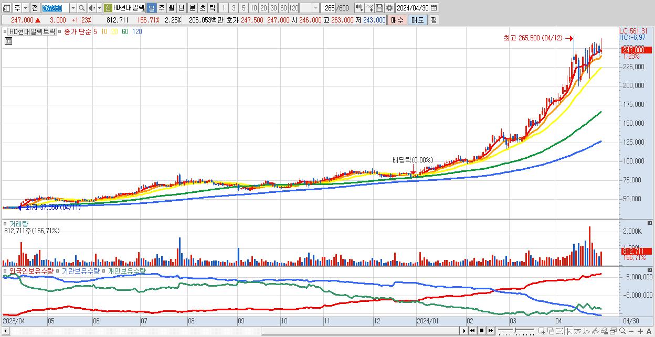The width and height of the screenshot is (655, 337).
Task: Click the crosshair cursor icon in bottom toolbar
Action: click(x=569, y=331)
